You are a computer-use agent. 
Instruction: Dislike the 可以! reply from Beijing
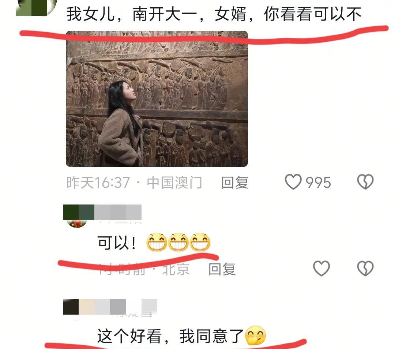coord(365,269)
